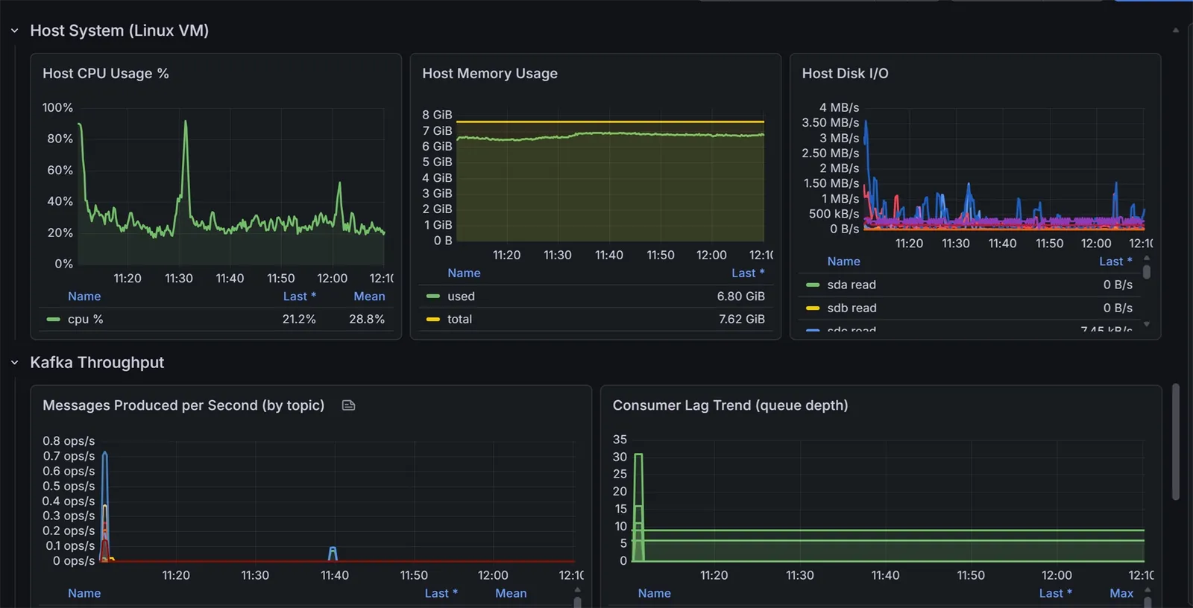Image resolution: width=1193 pixels, height=608 pixels.
Task: Sort Messages Produced legend by Name
Action: (84, 594)
